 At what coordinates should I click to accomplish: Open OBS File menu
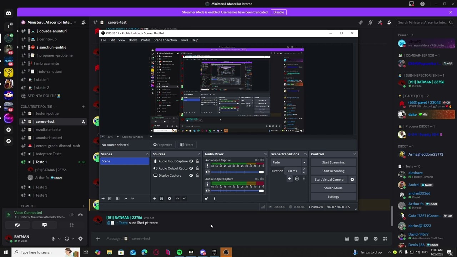coord(104,40)
